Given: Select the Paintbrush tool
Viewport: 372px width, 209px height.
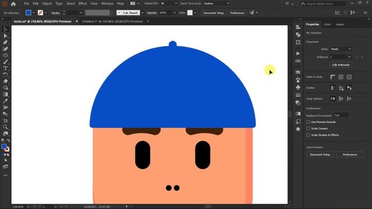Looking at the screenshot, I should pyautogui.click(x=5, y=62).
